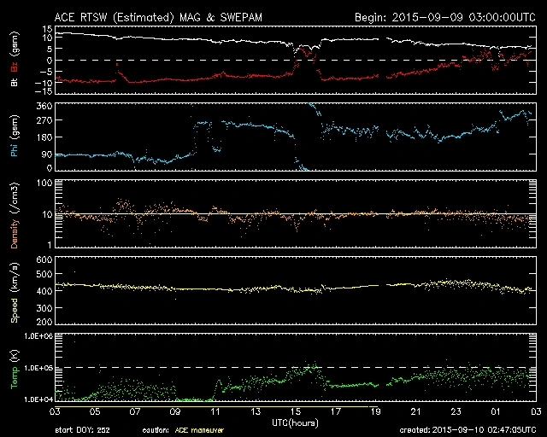Click the blue Phi (gsm) axis label
This screenshot has width=547, height=437.
pyautogui.click(x=13, y=139)
